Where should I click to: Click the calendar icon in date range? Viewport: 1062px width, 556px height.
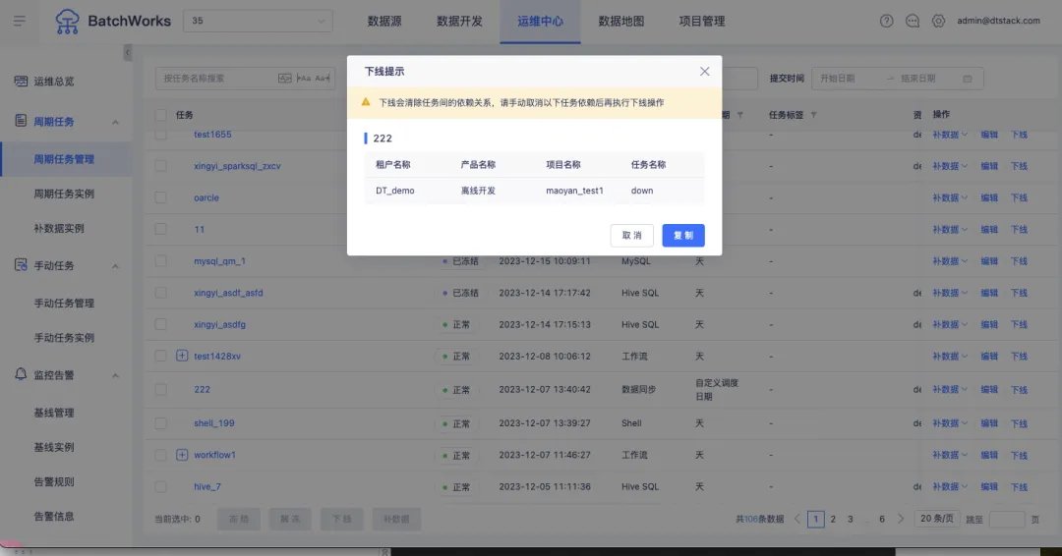click(x=968, y=79)
